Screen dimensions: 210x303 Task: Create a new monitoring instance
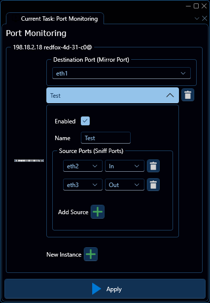tap(91, 254)
